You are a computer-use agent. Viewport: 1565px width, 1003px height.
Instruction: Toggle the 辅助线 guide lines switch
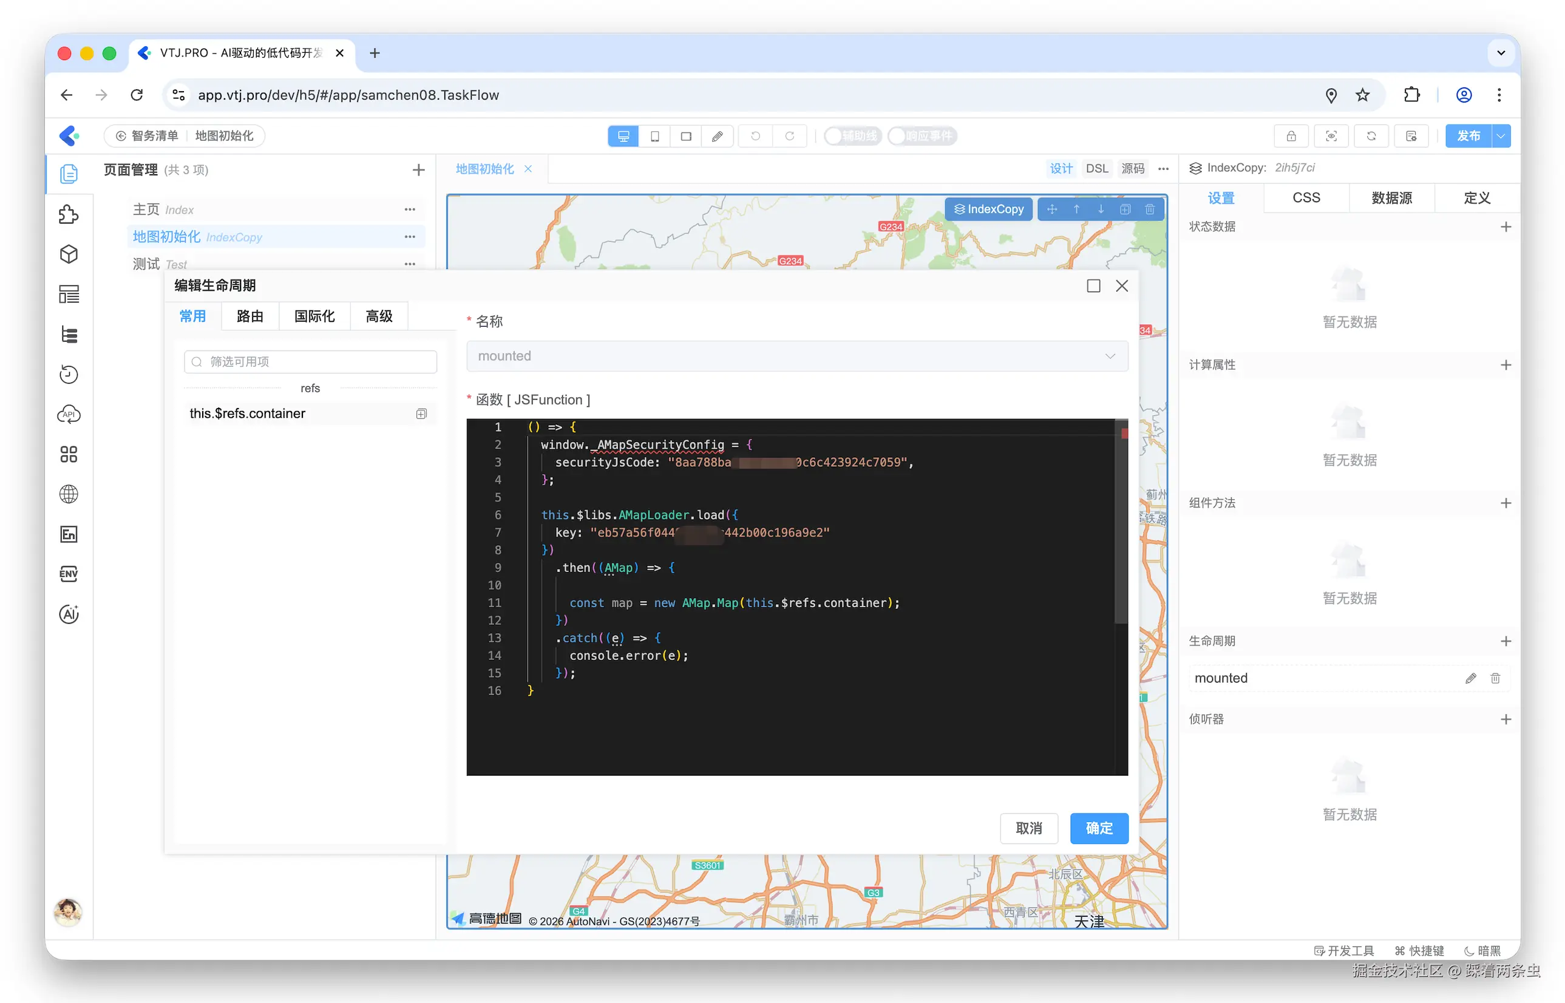(x=852, y=136)
